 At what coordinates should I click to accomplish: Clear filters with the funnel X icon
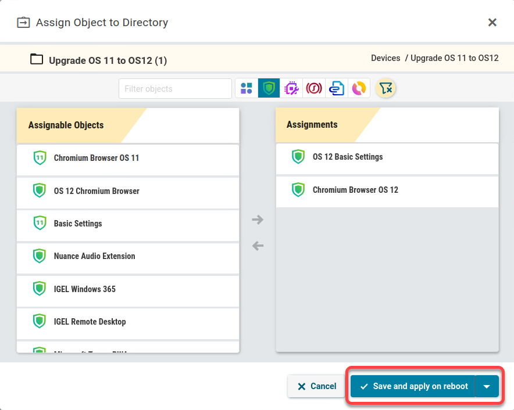[386, 88]
